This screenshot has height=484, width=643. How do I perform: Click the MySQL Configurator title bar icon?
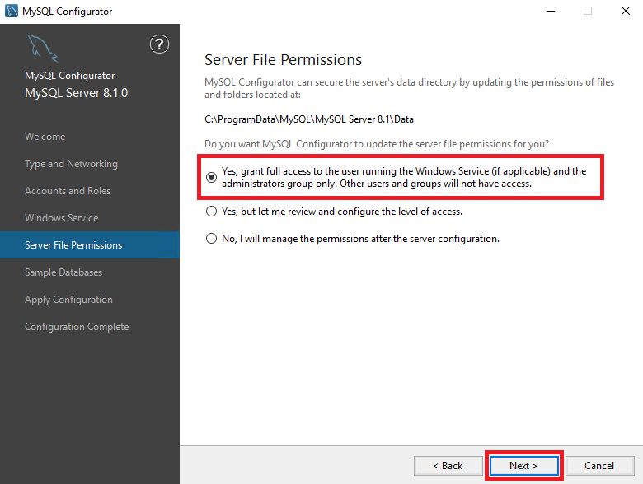tap(12, 11)
